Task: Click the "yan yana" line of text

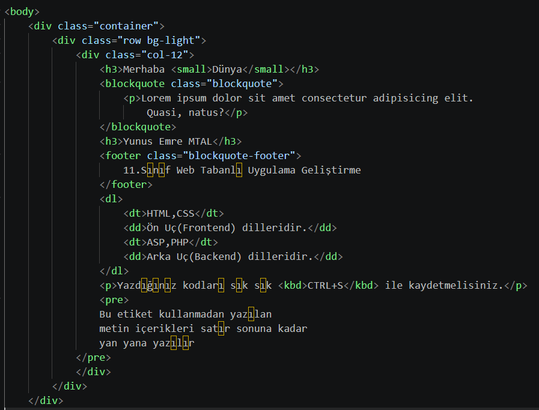Action: [x=147, y=343]
